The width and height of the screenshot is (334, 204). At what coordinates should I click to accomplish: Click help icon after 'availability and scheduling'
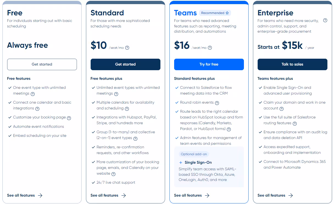click(127, 109)
